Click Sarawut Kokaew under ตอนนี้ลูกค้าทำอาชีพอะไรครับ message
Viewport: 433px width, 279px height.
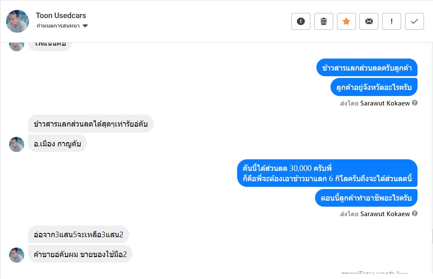(385, 214)
